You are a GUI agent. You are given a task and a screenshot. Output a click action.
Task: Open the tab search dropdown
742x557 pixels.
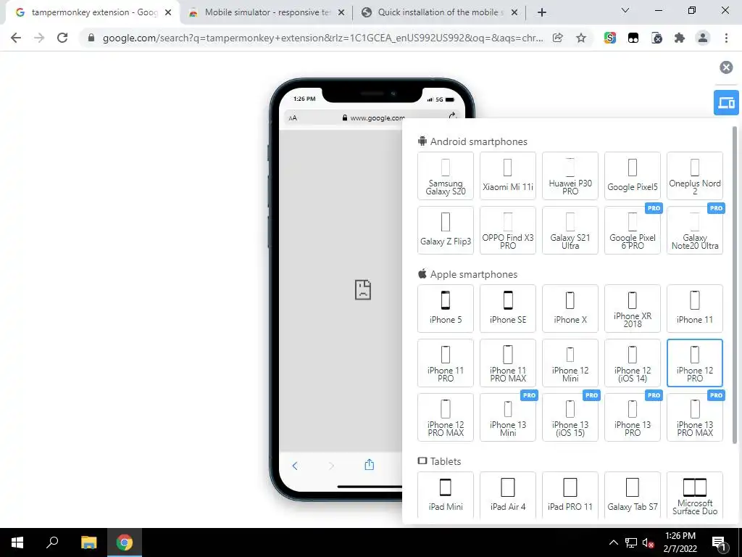coord(625,10)
